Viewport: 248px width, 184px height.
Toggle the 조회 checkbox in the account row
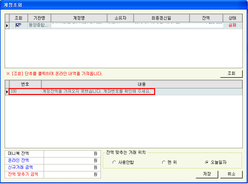pos(18,25)
